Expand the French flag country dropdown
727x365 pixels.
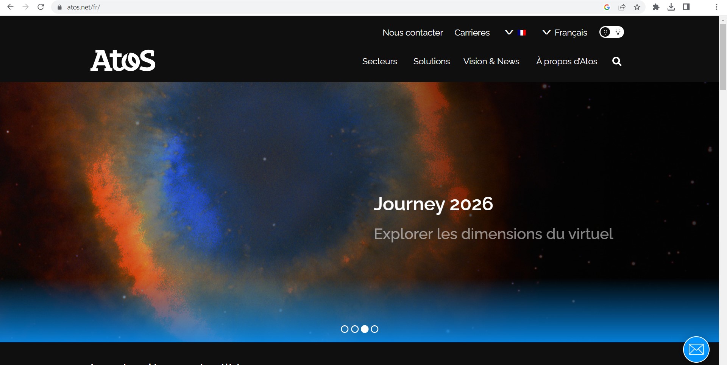(516, 33)
